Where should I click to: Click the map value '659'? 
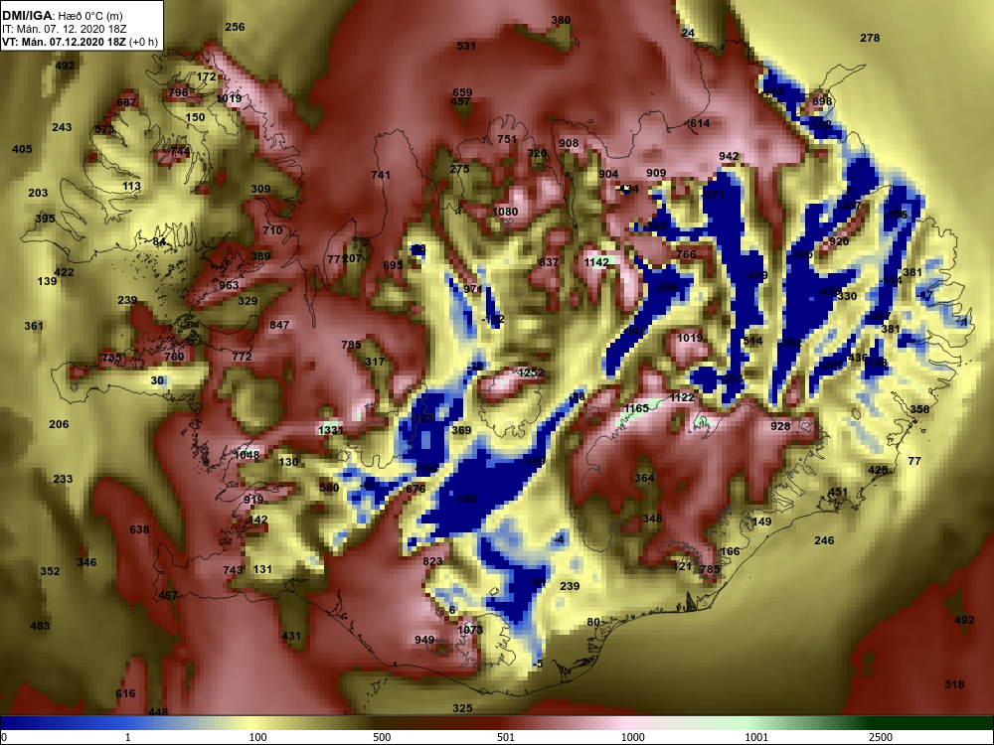click(462, 92)
